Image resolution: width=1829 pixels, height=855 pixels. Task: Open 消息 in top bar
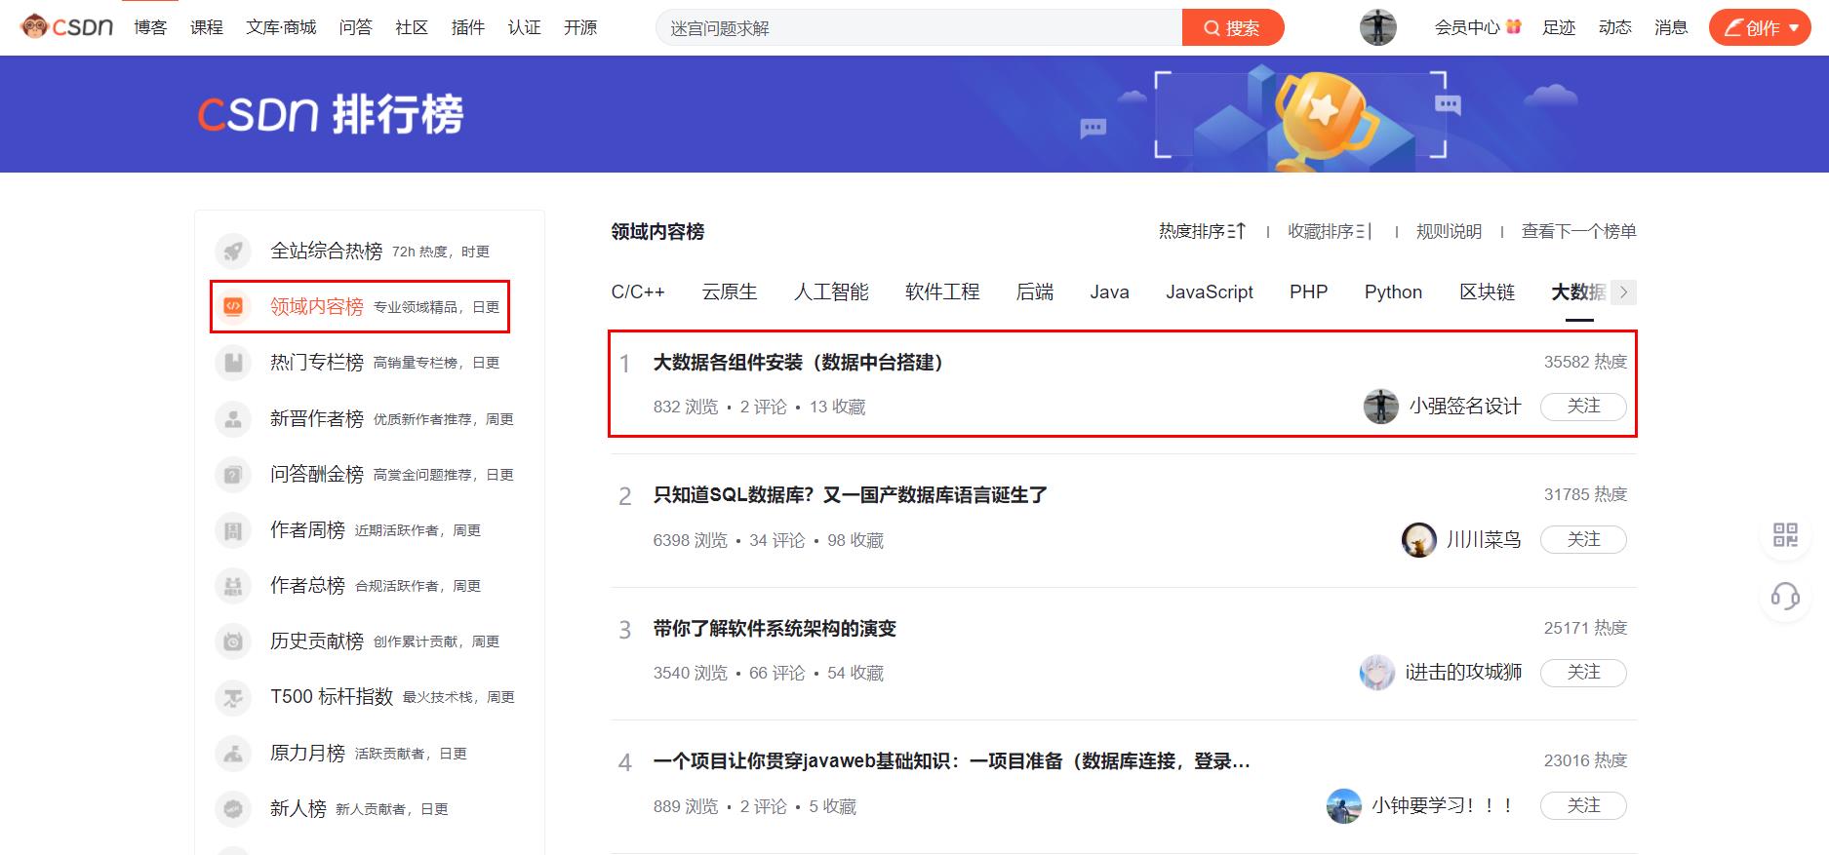1671,27
